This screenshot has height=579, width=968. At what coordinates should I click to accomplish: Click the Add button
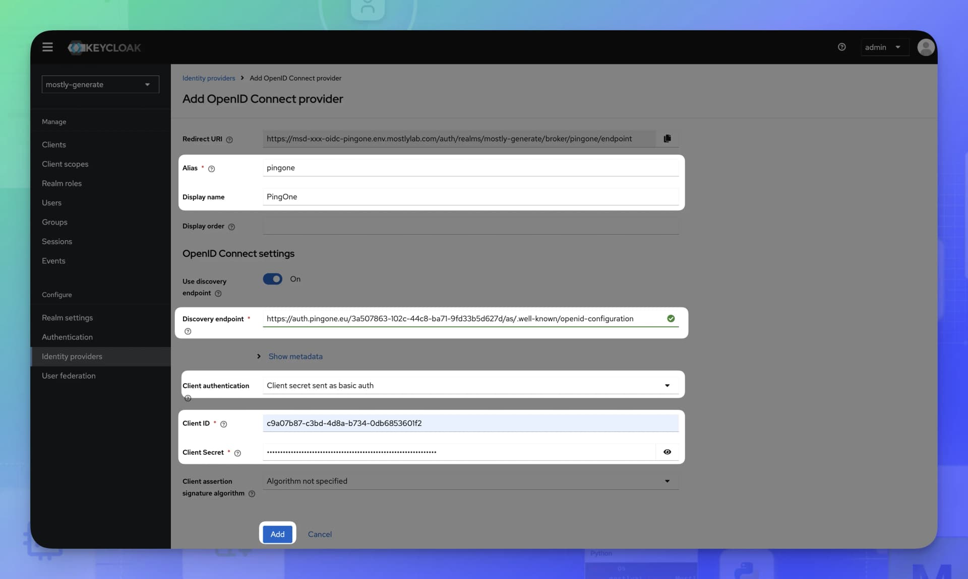[277, 534]
